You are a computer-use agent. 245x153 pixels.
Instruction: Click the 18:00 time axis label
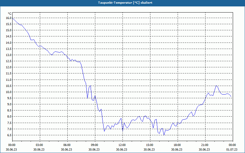click(177, 145)
